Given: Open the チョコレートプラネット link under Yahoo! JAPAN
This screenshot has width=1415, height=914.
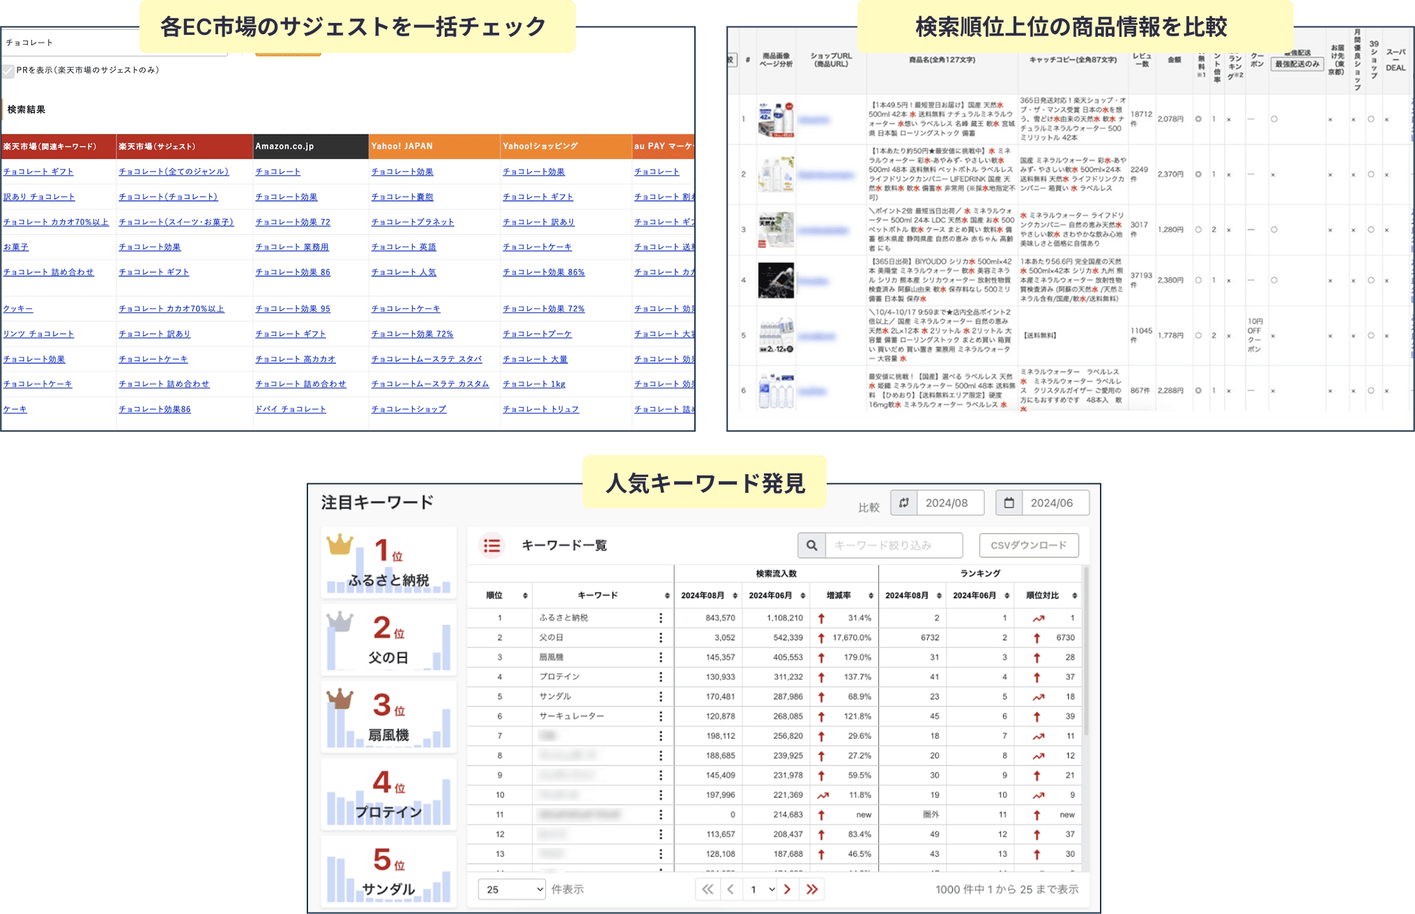Looking at the screenshot, I should point(413,222).
